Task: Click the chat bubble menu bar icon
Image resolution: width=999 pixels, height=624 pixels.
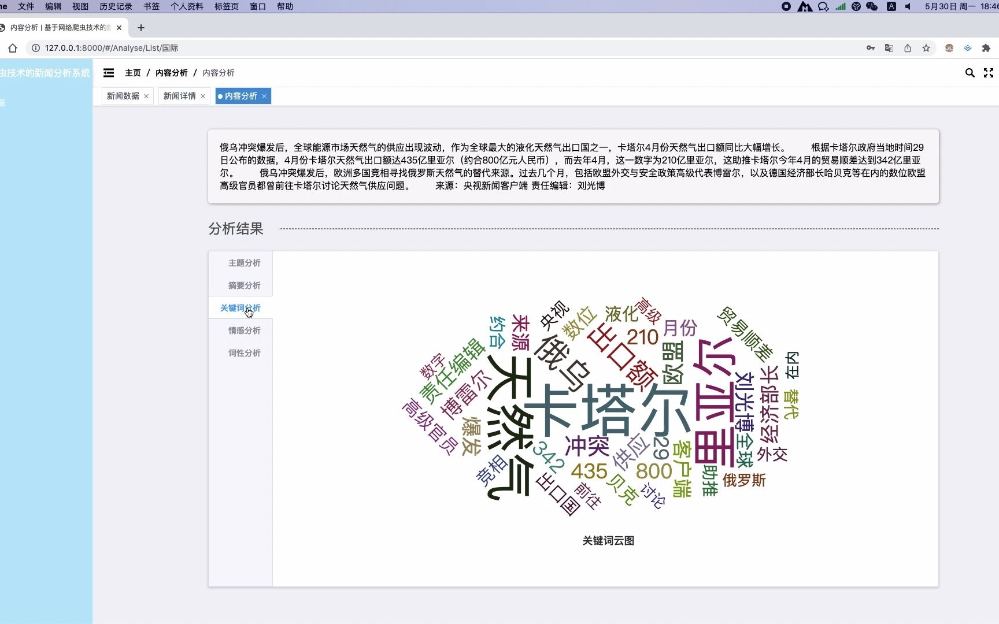Action: [x=823, y=6]
